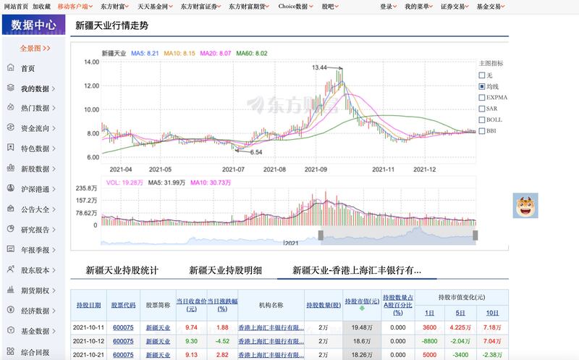The width and height of the screenshot is (579, 360).
Task: Click the 沪深港通 icon in sidebar
Action: [x=11, y=188]
